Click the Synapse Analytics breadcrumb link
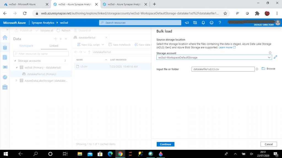The height and width of the screenshot is (158, 282). [43, 23]
